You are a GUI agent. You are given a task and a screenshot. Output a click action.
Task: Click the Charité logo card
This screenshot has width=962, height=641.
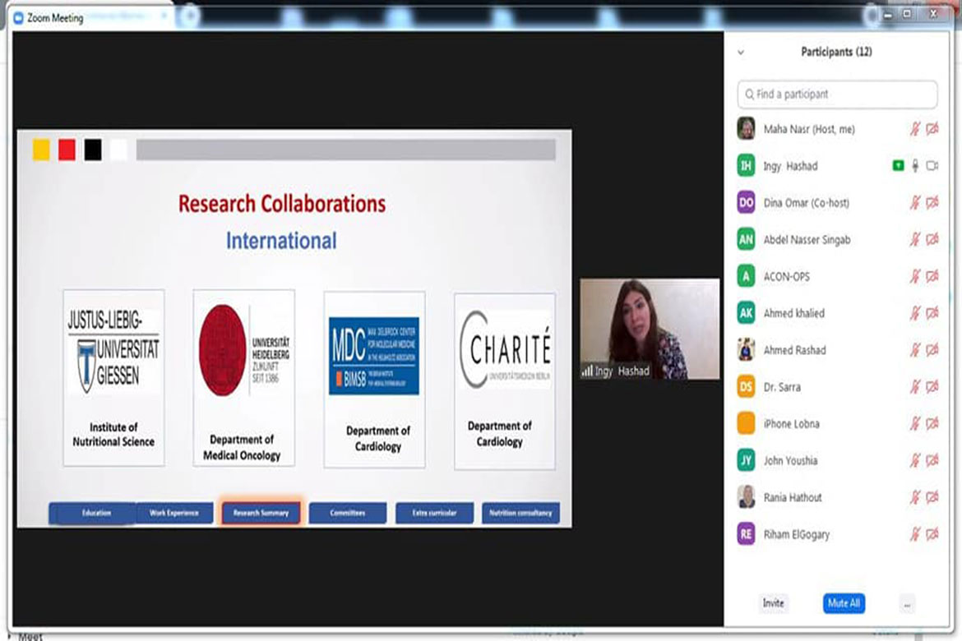click(505, 381)
